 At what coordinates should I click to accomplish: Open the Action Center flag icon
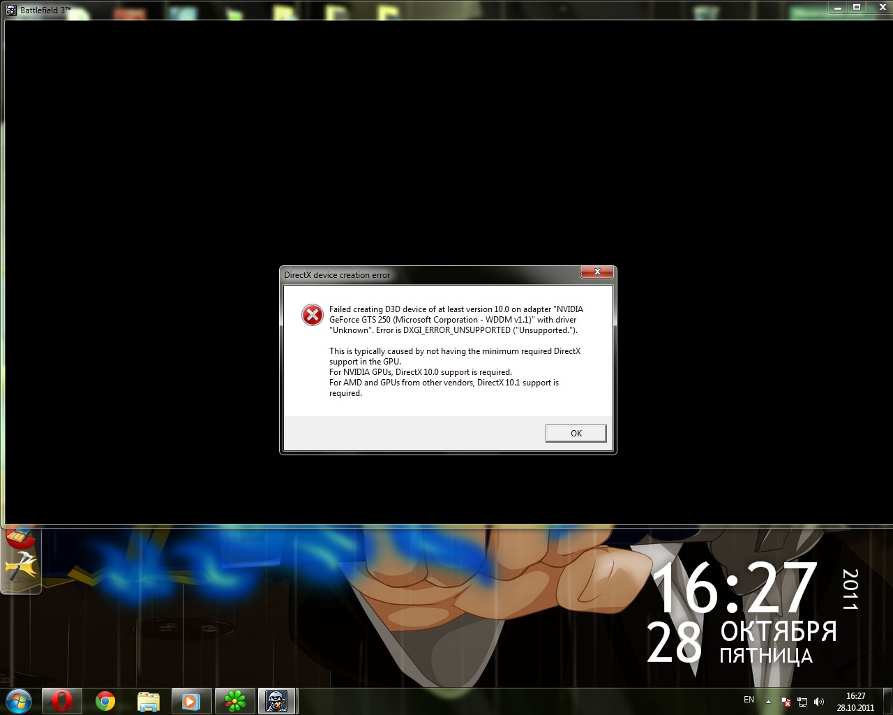point(786,702)
